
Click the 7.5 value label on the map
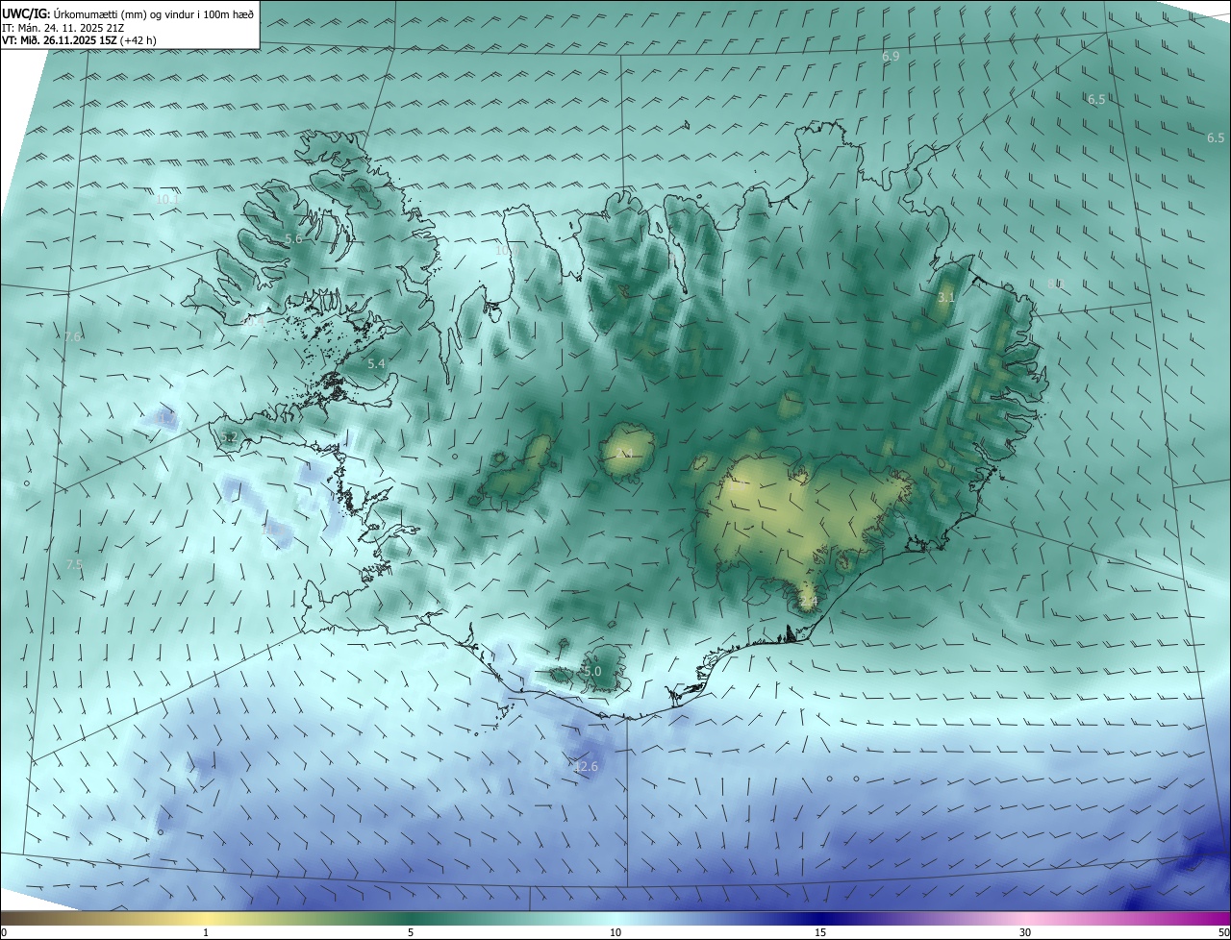point(74,564)
